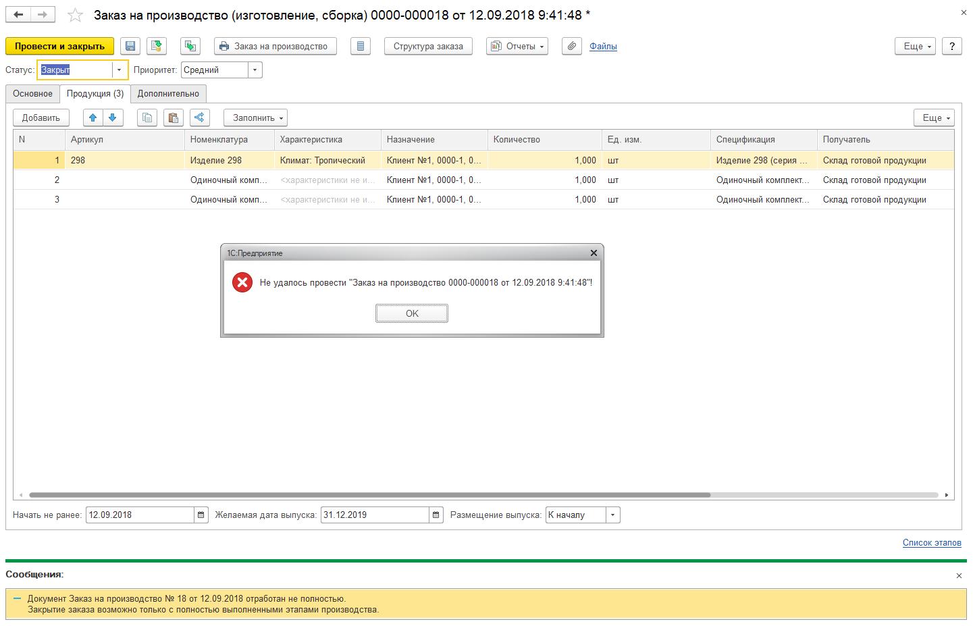Close the Сообщения panel
This screenshot has width=973, height=626.
[x=959, y=575]
